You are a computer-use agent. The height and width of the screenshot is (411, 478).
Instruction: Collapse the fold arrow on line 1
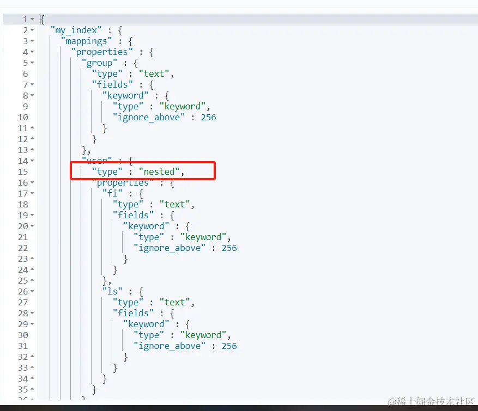point(32,19)
